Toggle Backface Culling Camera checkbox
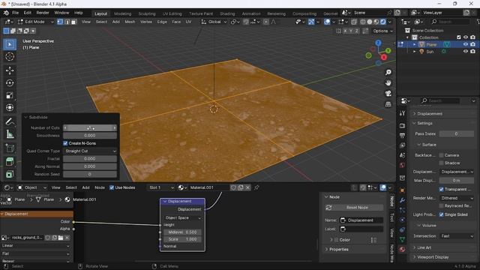This screenshot has width=480, height=270. (442, 155)
